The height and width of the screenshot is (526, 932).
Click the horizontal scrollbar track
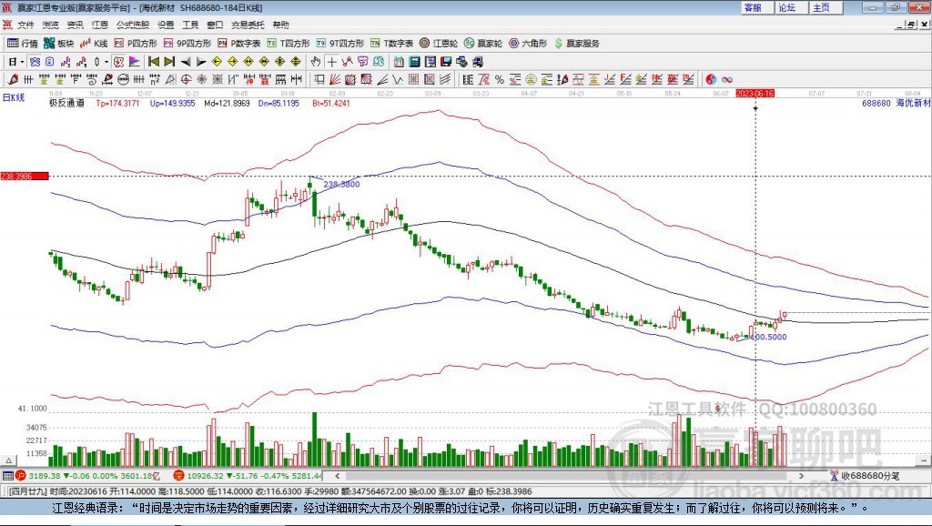pyautogui.click(x=570, y=475)
